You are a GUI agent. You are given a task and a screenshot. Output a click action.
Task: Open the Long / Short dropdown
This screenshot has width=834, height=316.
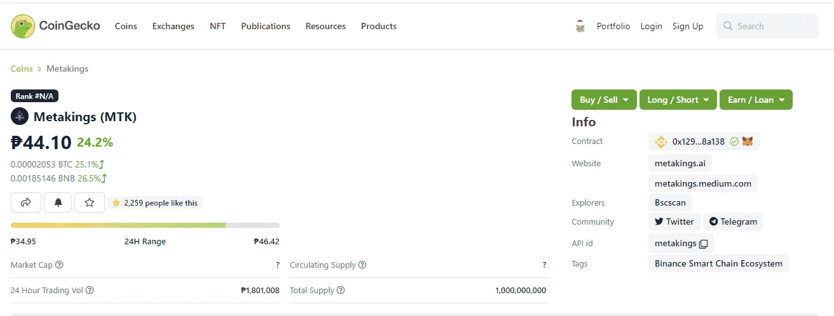pos(678,100)
